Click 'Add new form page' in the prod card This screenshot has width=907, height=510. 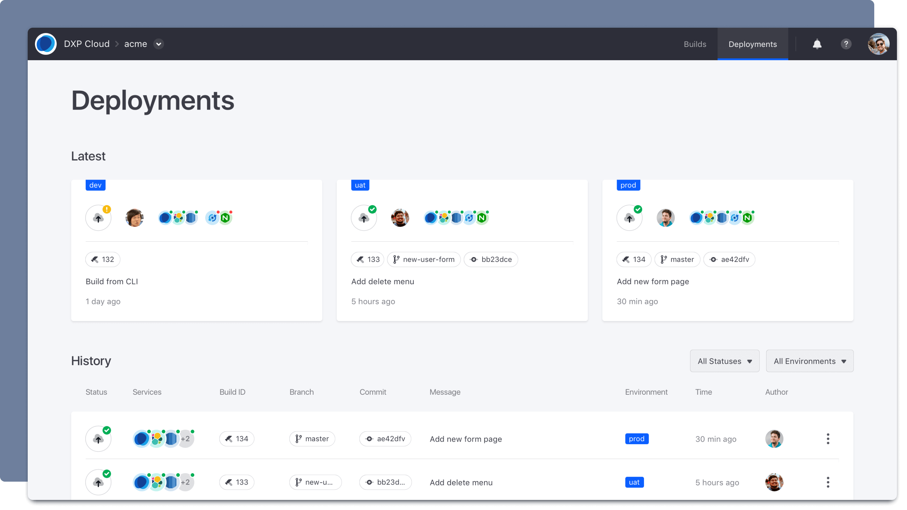[x=653, y=281]
